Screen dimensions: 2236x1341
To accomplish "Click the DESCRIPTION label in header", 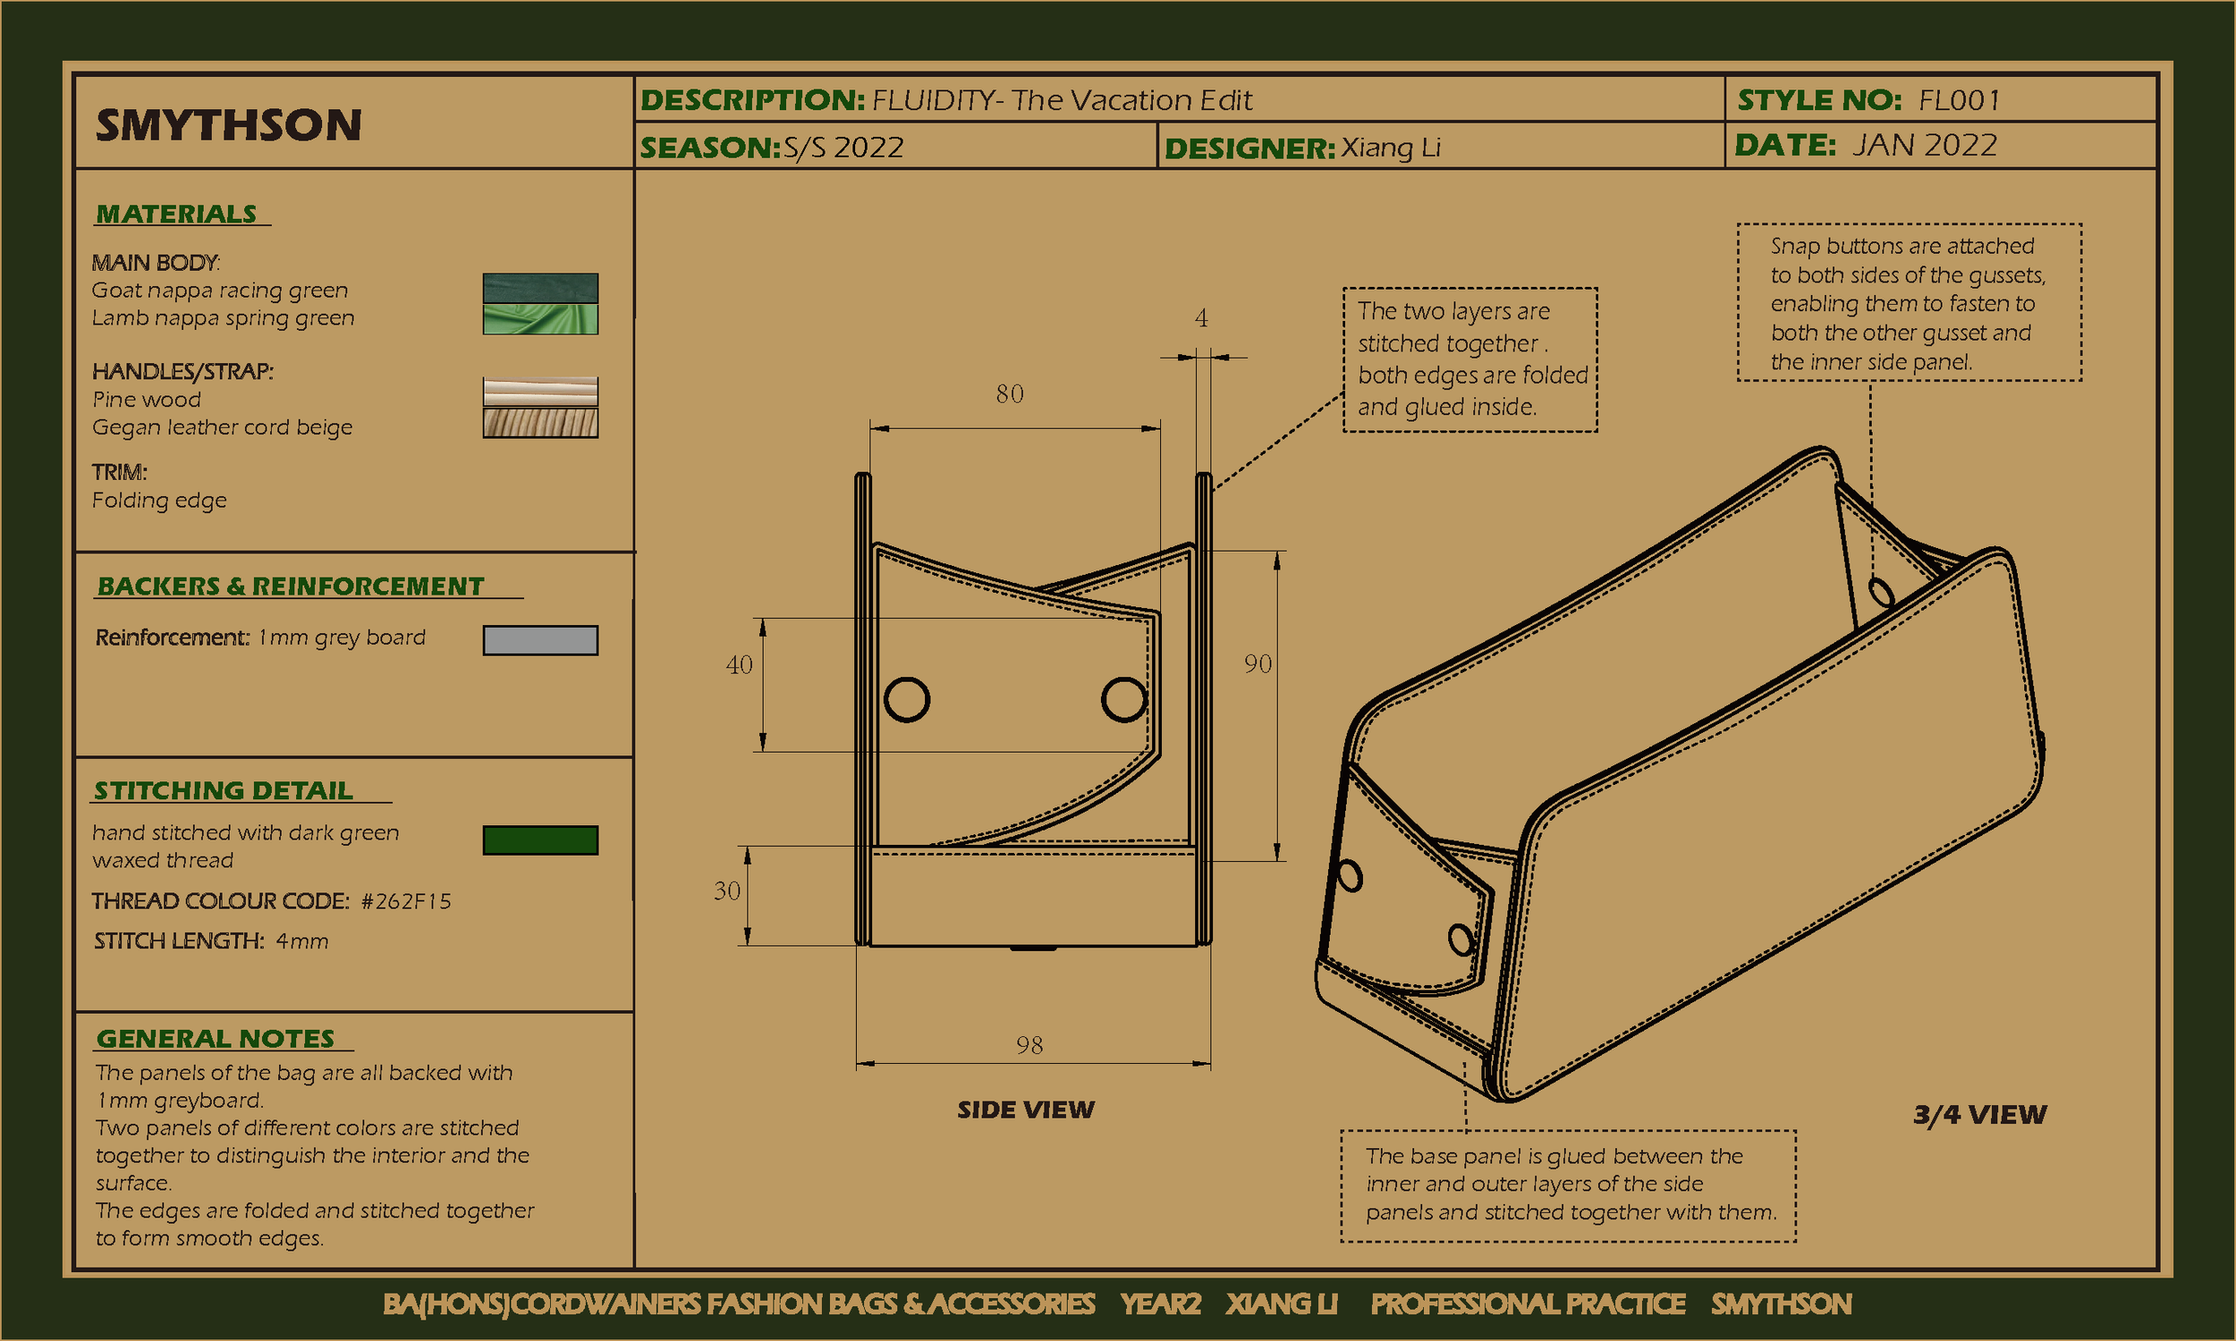I will coord(752,99).
